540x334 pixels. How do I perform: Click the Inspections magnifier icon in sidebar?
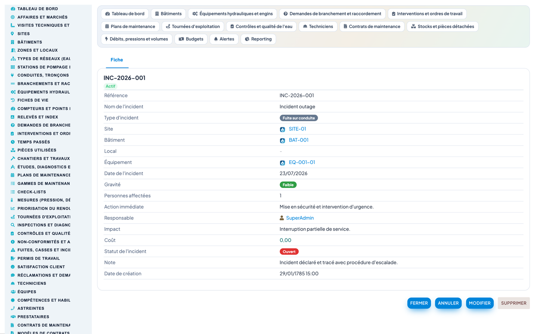coord(13,225)
